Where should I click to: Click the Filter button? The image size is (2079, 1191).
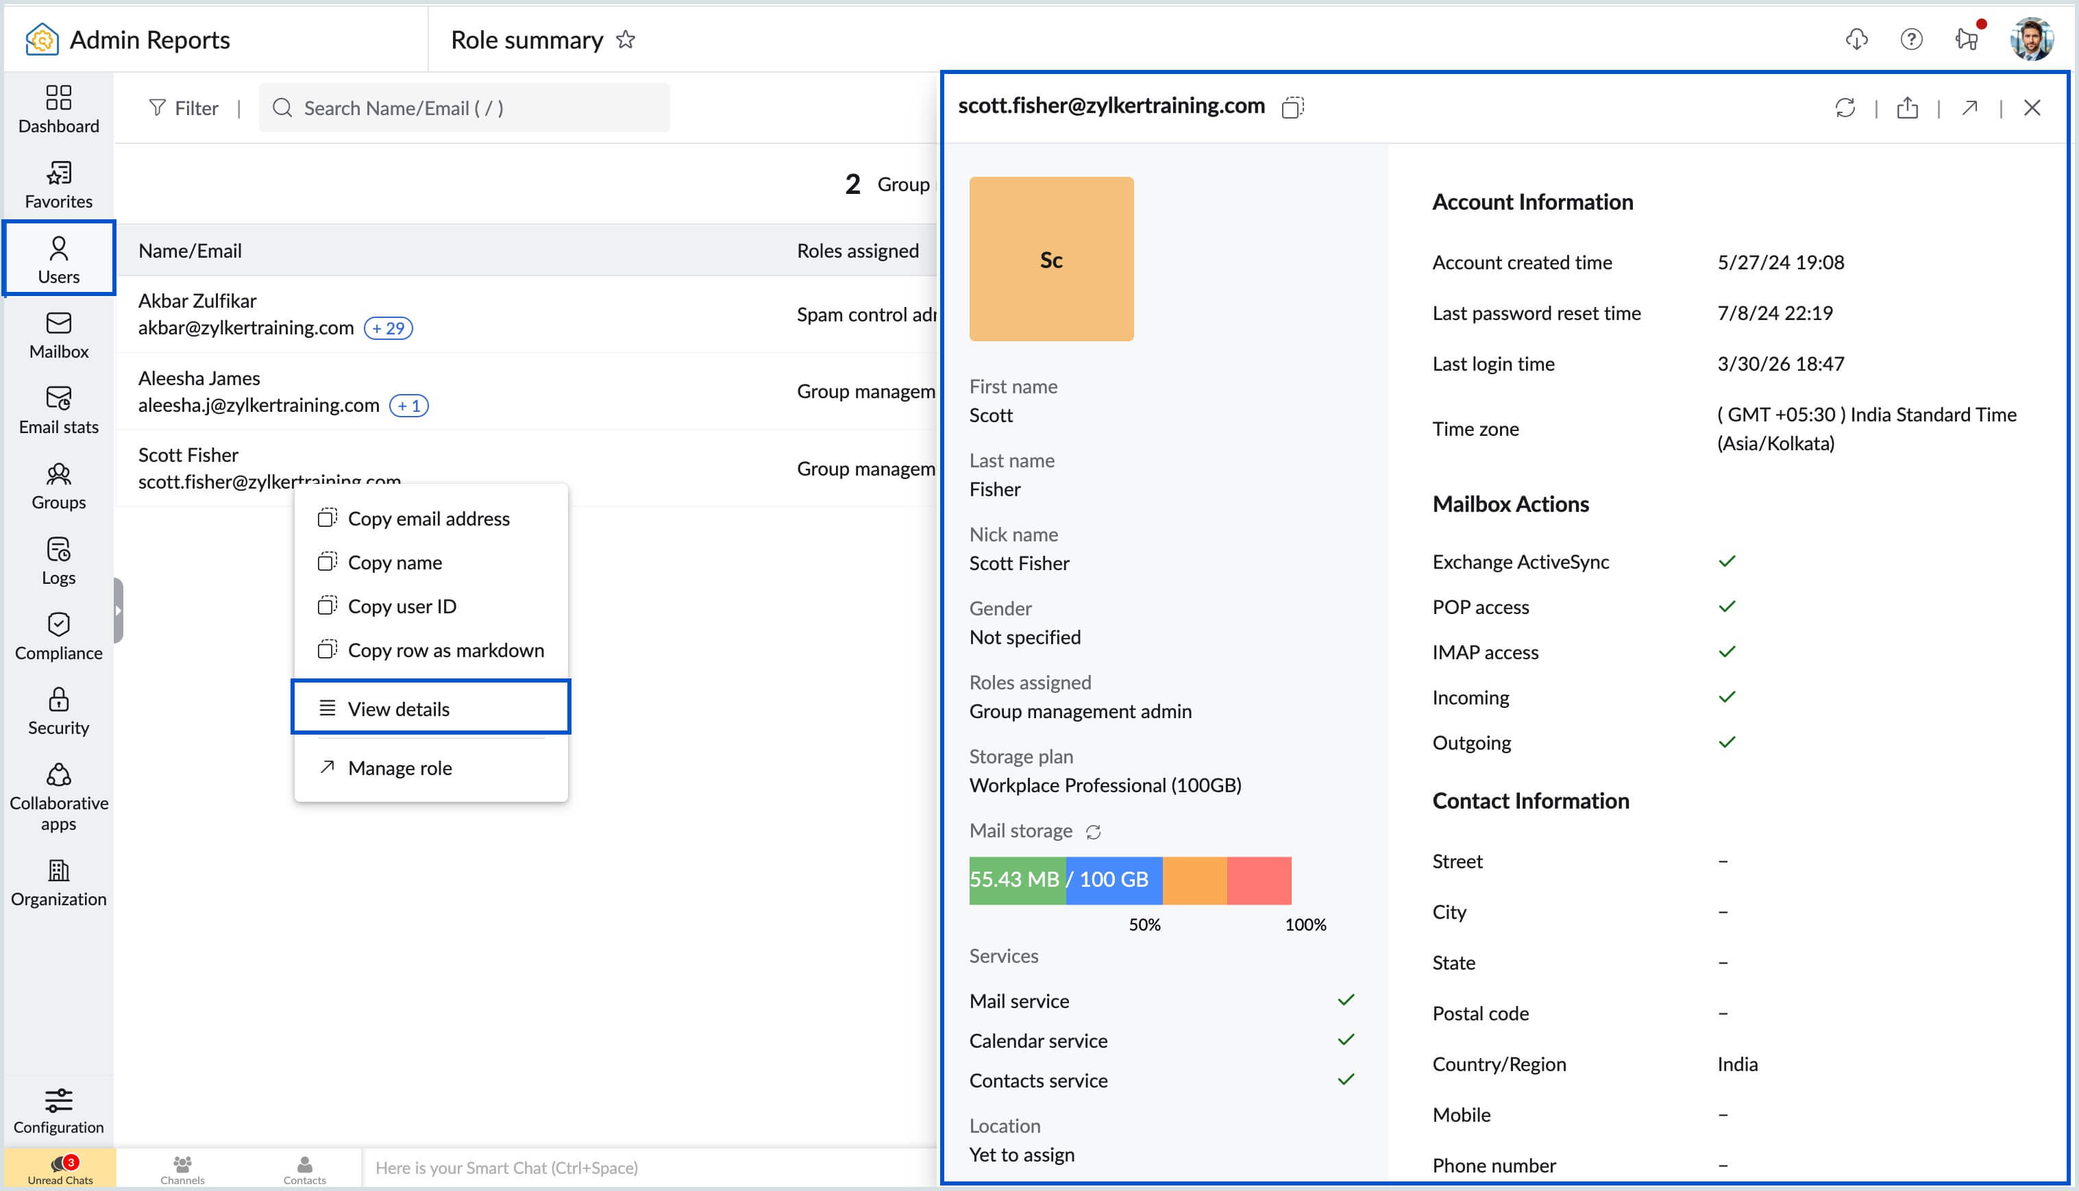184,108
